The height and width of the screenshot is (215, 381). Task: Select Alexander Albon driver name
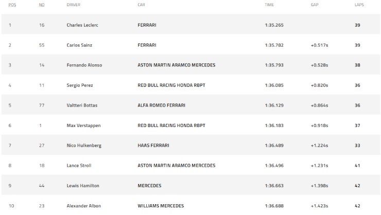(84, 206)
